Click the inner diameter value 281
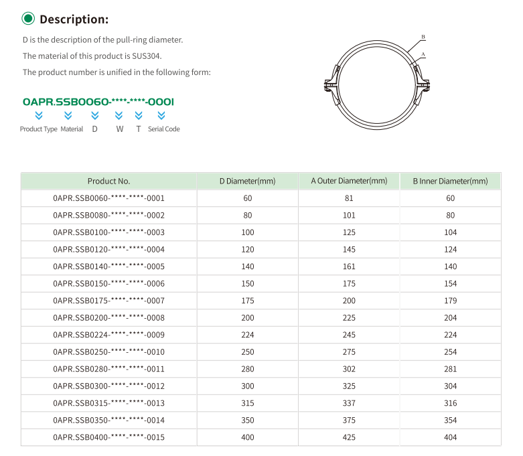Screen dimensions: 523x456 (450, 369)
